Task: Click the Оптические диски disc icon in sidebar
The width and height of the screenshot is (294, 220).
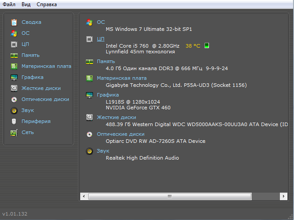Action: 14,99
